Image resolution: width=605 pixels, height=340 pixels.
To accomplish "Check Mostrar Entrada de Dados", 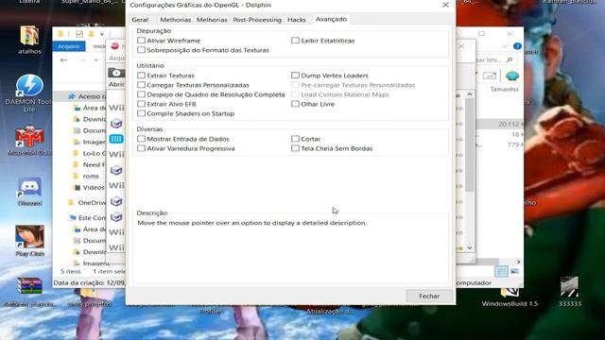I will [x=141, y=139].
